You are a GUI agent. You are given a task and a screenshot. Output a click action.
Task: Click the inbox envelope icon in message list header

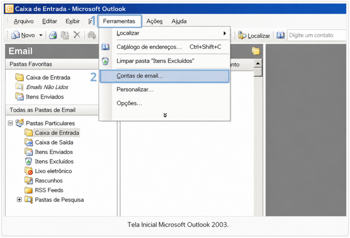pyautogui.click(x=256, y=51)
